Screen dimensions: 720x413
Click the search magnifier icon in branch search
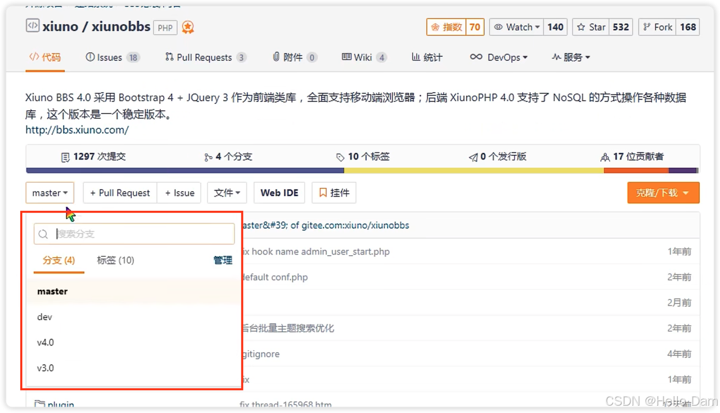tap(43, 234)
